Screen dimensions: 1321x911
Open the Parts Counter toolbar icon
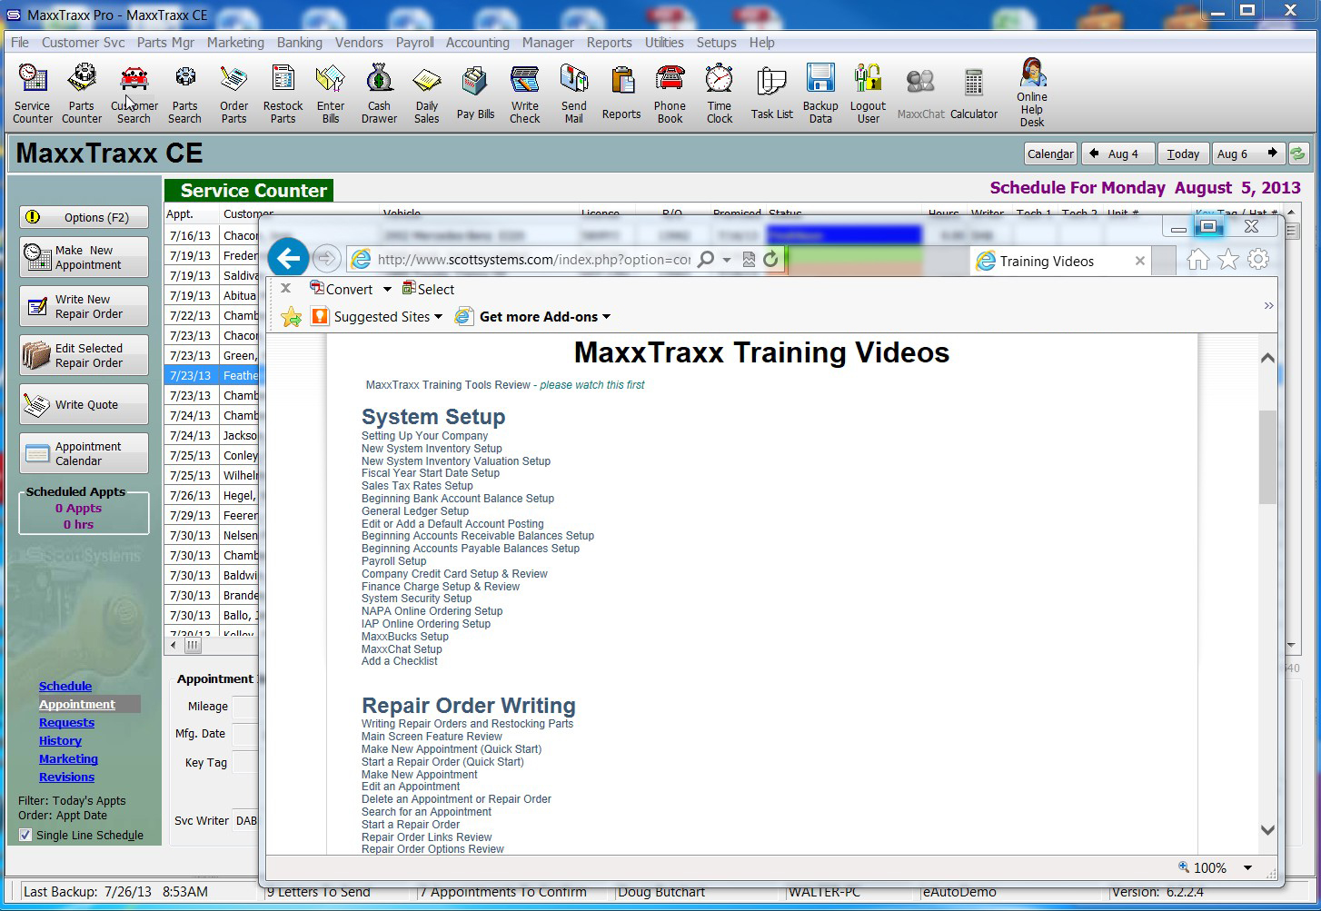(82, 93)
